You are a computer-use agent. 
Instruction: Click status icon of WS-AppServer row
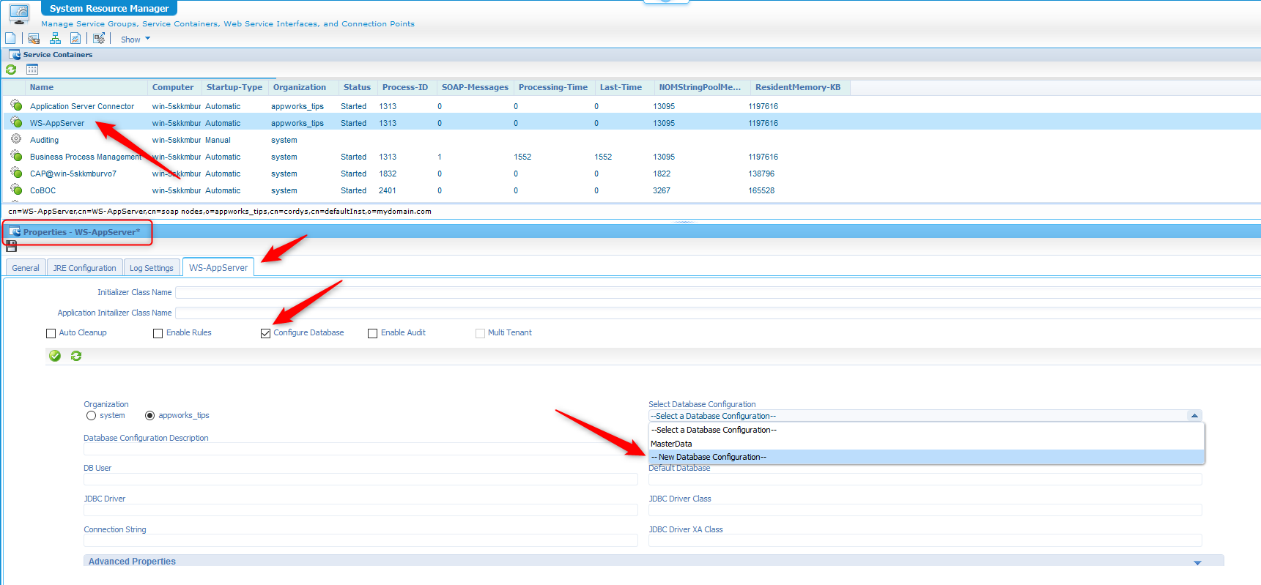16,122
